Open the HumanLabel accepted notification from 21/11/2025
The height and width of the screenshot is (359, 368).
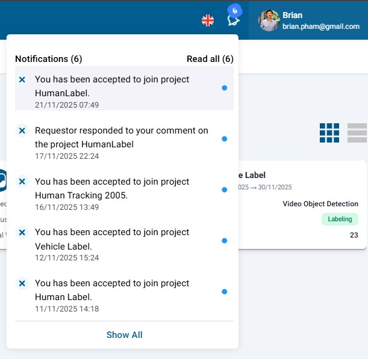[112, 87]
